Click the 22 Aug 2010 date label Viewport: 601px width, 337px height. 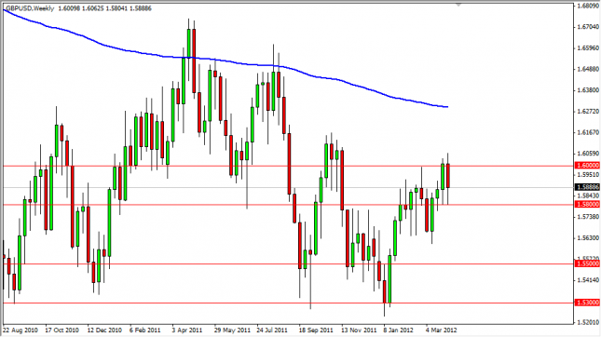coord(20,330)
